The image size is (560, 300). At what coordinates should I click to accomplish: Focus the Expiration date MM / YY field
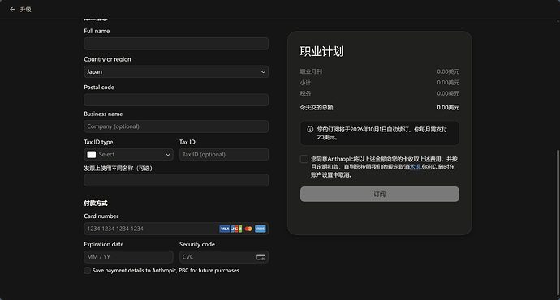[x=128, y=257]
